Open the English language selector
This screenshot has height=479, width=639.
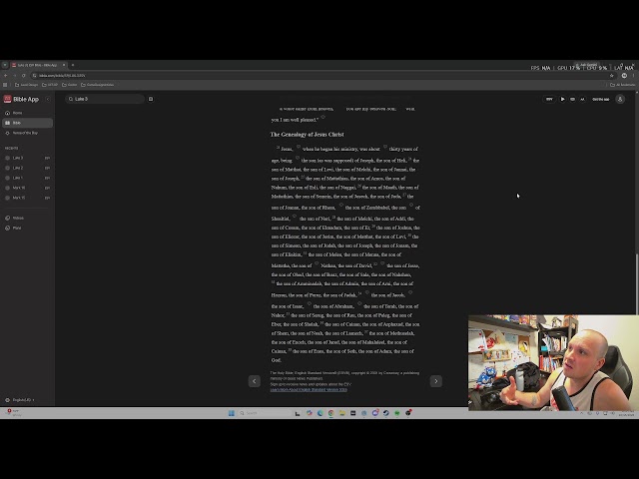[x=20, y=400]
